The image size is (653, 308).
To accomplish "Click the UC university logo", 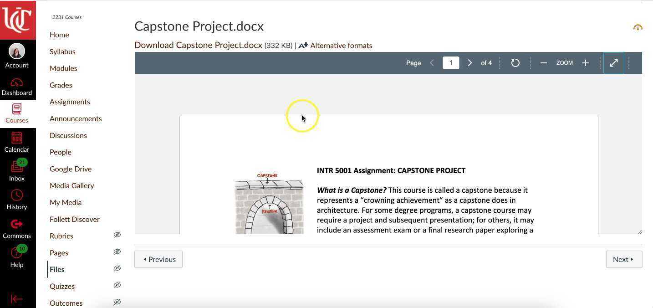I will click(x=18, y=20).
